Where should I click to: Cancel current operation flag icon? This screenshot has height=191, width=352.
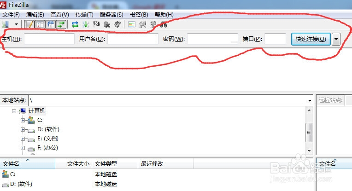[x=96, y=24]
